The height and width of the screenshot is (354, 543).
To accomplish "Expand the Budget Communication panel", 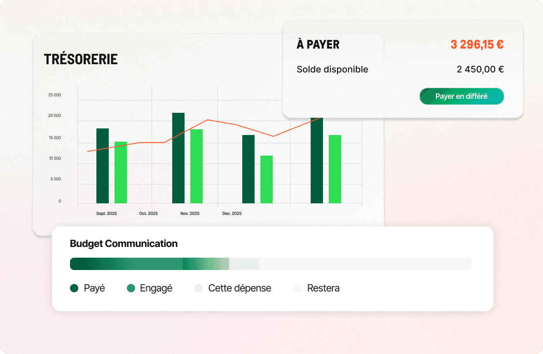I will point(123,244).
